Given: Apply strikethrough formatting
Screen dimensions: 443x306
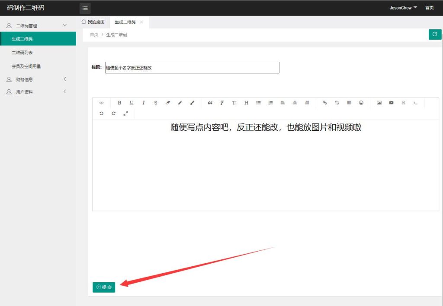Looking at the screenshot, I should 156,103.
